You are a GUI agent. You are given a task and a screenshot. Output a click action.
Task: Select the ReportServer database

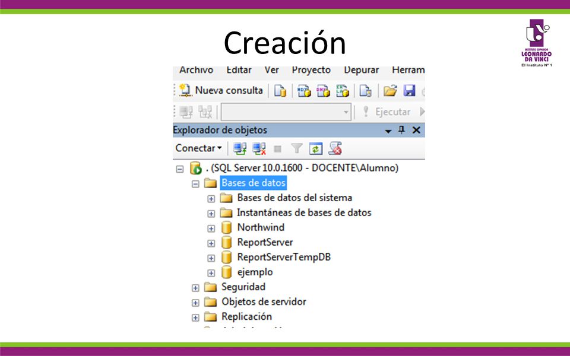click(x=265, y=242)
